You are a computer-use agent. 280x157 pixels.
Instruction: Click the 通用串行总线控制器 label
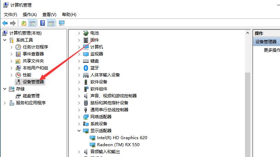pyautogui.click(x=109, y=110)
